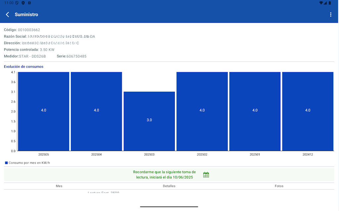Viewport: 339px width, 211px height.
Task: Select the 202502 consumption bar
Action: [x=202, y=111]
